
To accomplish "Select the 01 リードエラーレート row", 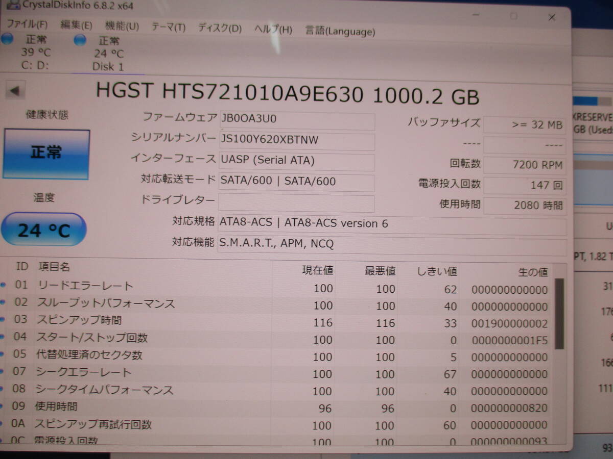I will pyautogui.click(x=276, y=288).
